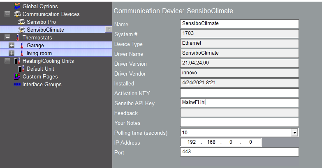Click the IP Address fourth octet 0
The image size is (322, 168).
click(250, 142)
